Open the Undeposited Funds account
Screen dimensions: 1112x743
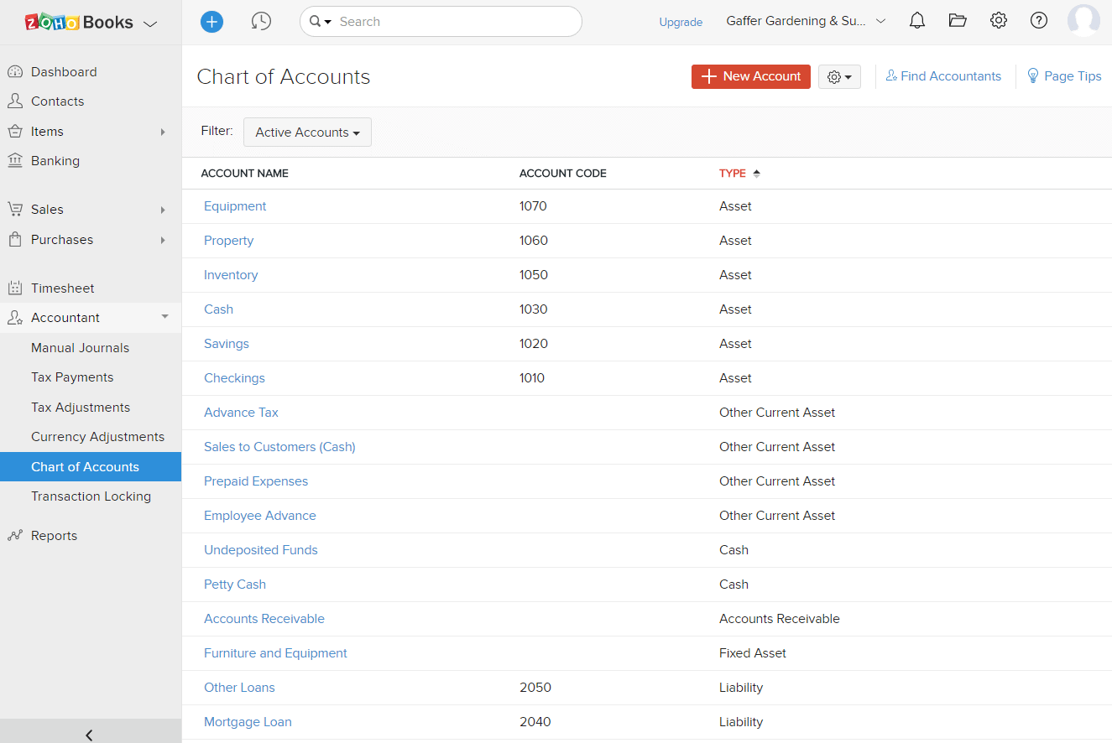(x=261, y=550)
